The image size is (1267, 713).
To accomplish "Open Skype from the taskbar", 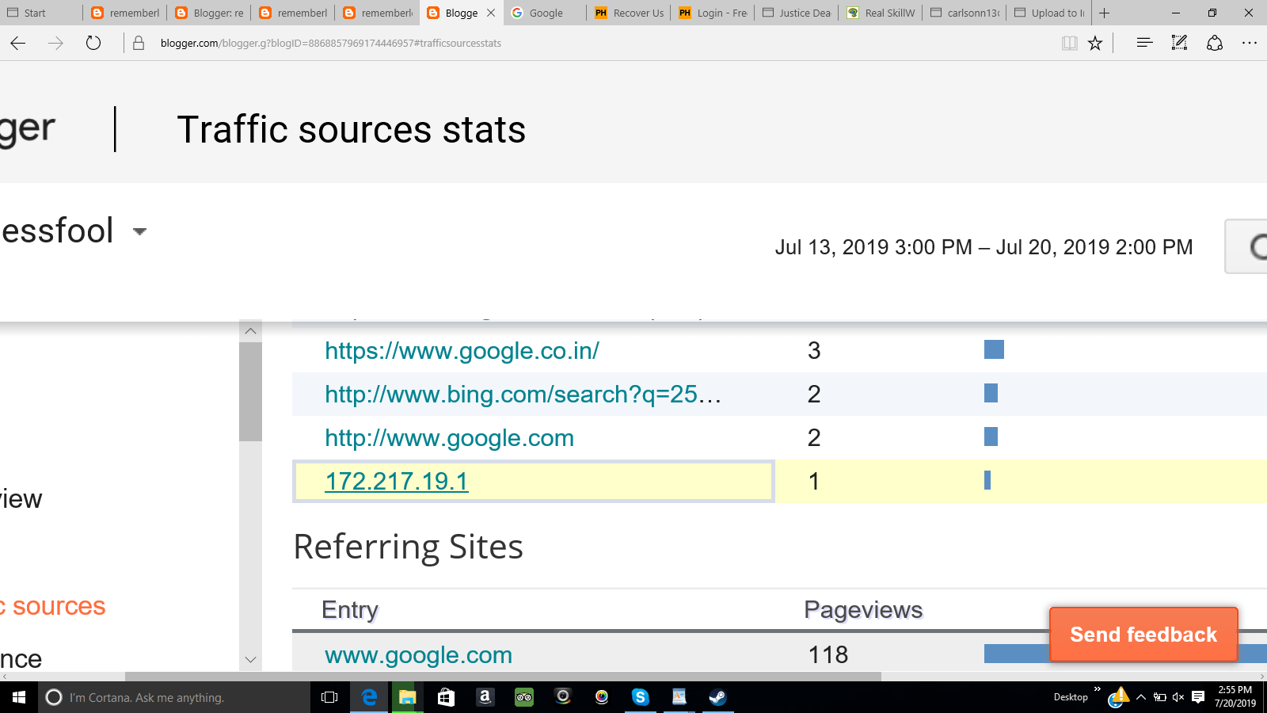I will 640,697.
